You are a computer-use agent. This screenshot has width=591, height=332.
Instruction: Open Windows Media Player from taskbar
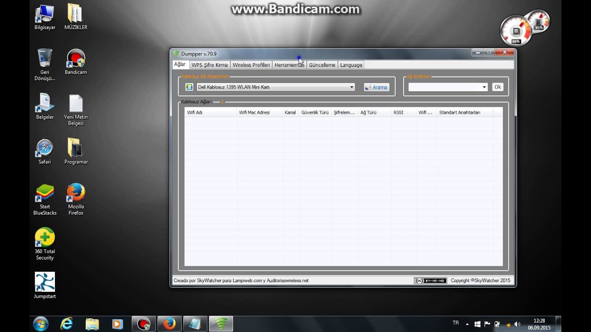click(x=118, y=324)
